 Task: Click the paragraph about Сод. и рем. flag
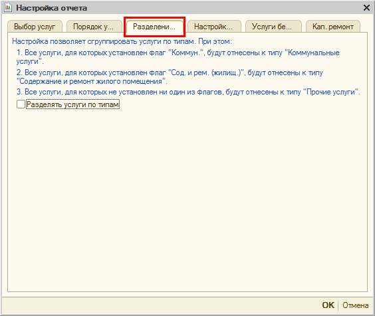click(170, 77)
